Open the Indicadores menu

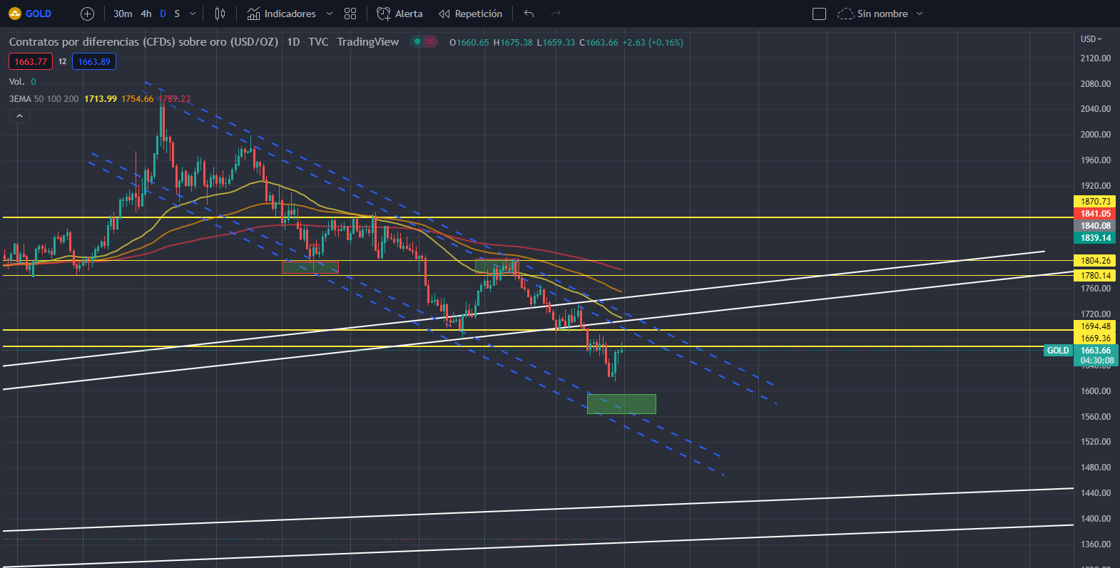(x=281, y=14)
